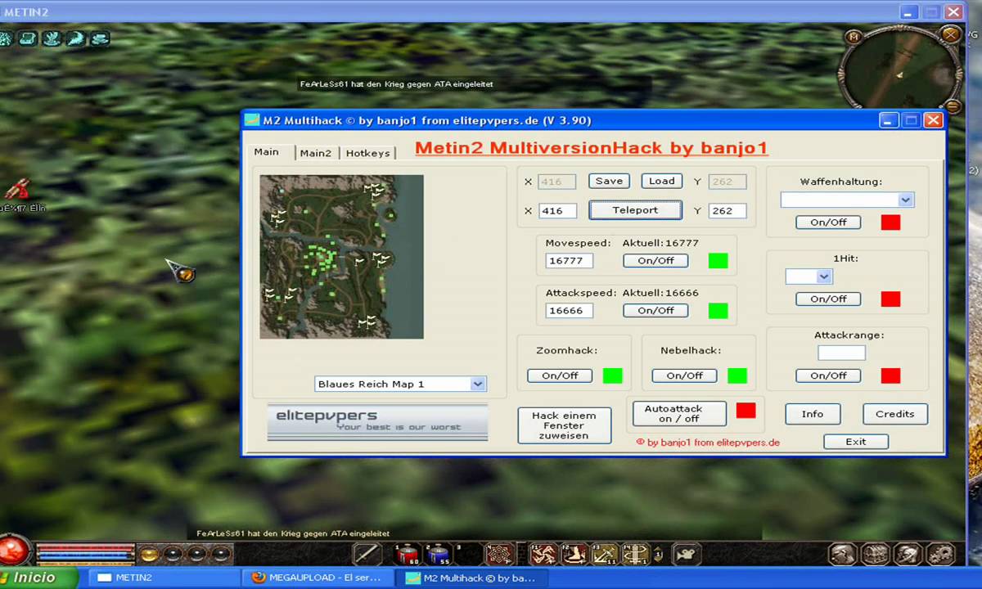Click the Blaues Reich map thumbnail
Image resolution: width=982 pixels, height=589 pixels.
(341, 257)
